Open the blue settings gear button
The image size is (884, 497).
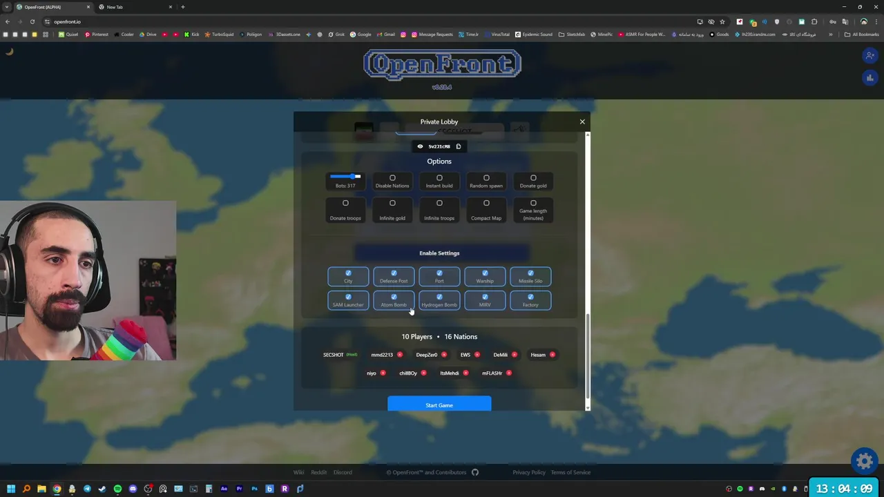[864, 460]
